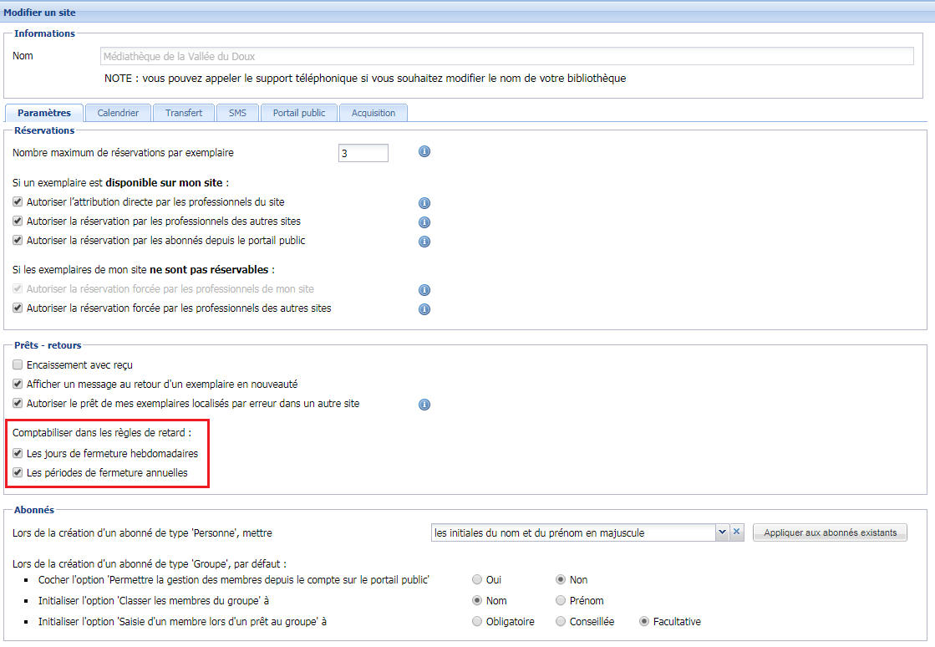
Task: Set member entry during group loan to 'Obligatoire'
Action: [477, 621]
